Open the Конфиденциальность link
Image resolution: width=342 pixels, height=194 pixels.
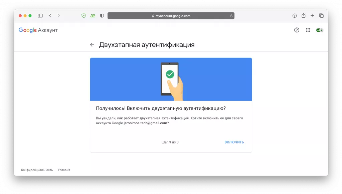tap(37, 170)
